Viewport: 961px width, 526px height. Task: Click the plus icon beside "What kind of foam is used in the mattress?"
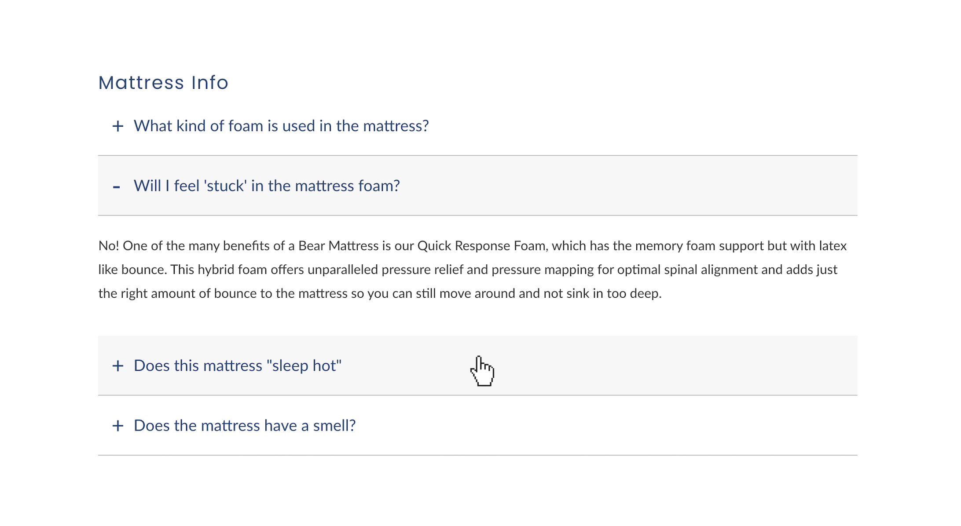(117, 126)
